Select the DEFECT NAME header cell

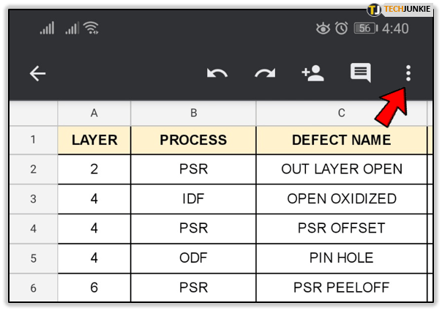tap(341, 140)
